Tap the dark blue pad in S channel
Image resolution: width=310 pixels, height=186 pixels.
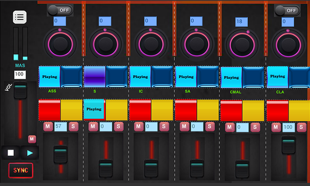[x=117, y=77]
